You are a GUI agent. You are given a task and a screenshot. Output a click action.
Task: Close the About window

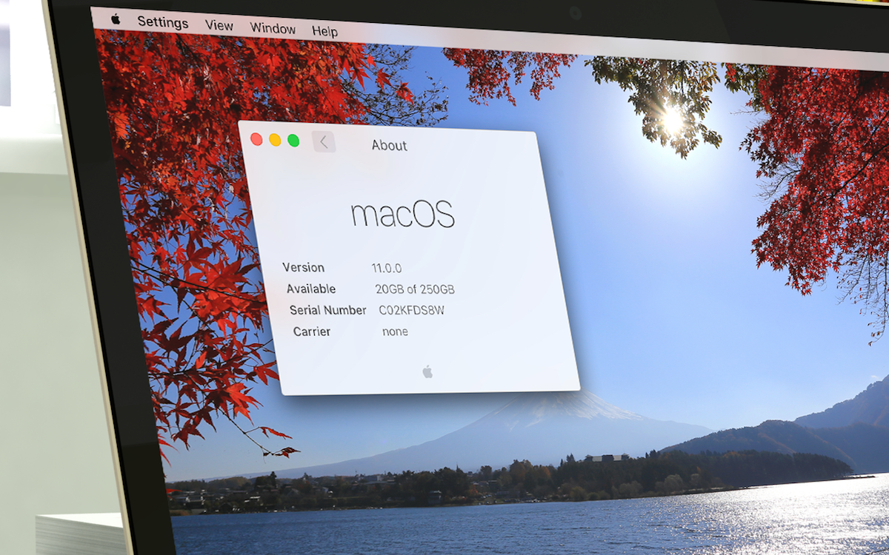coord(256,139)
